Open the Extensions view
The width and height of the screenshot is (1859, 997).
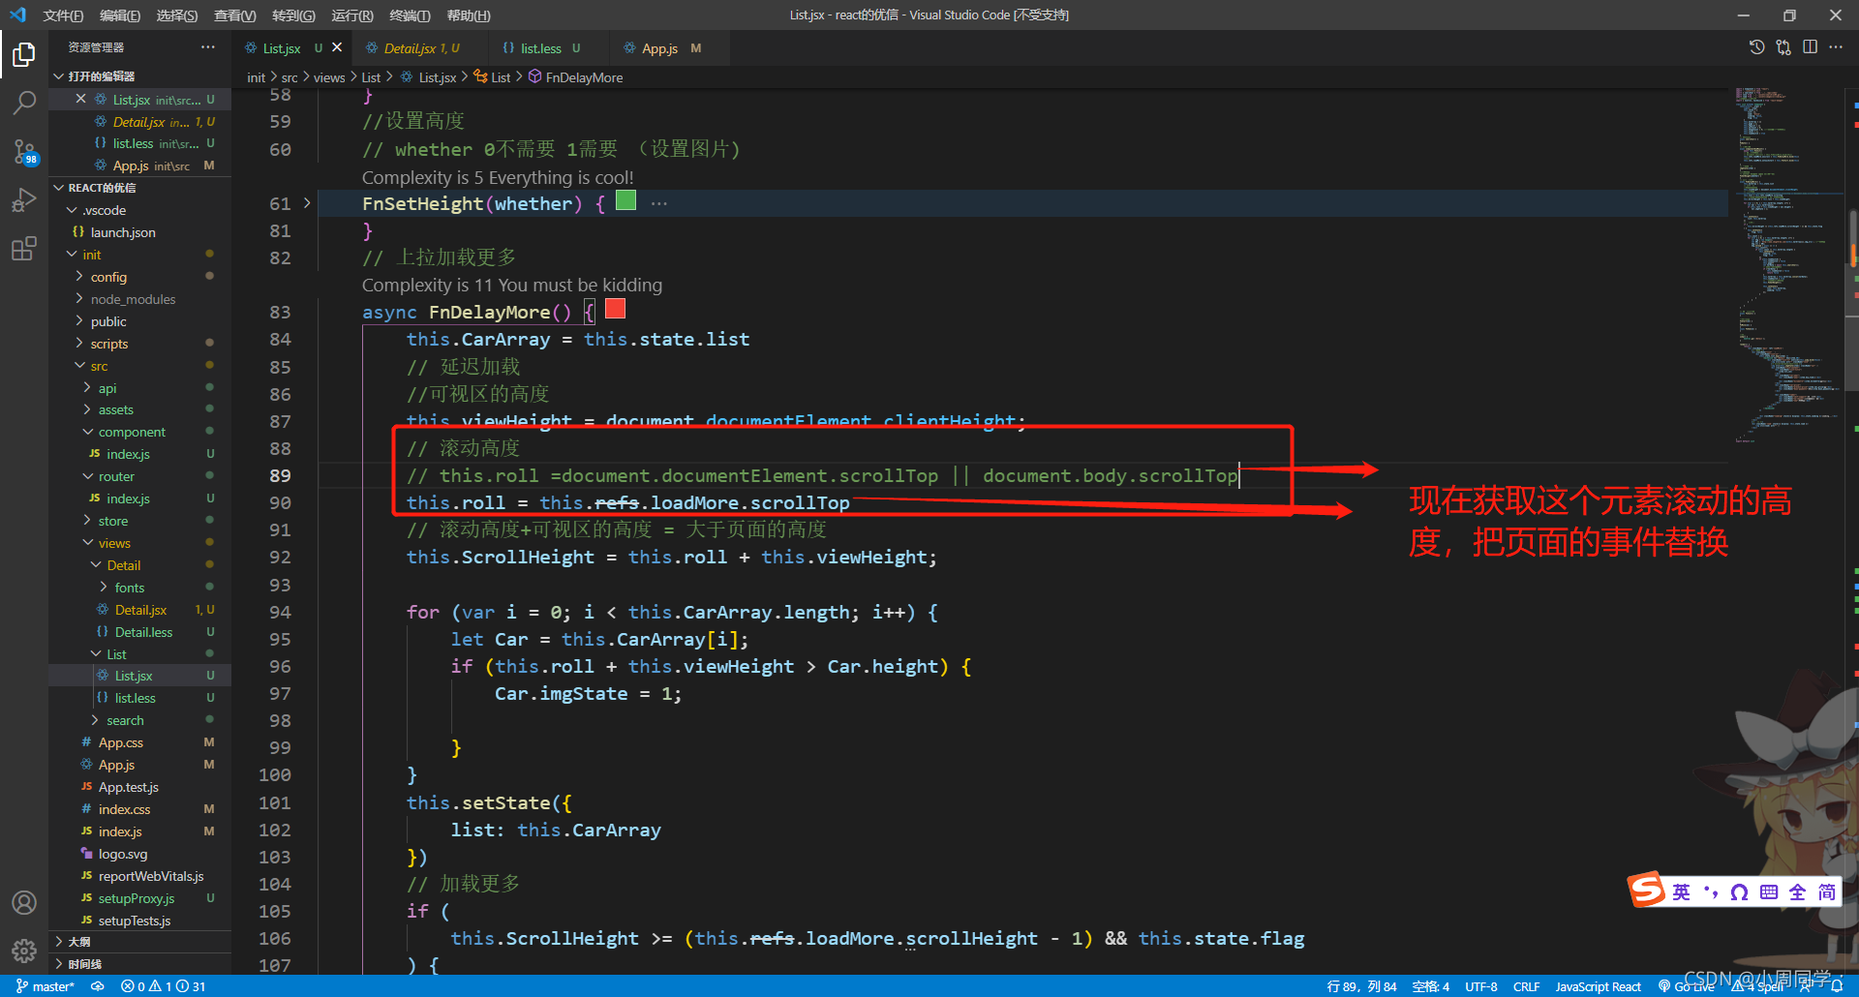[x=24, y=249]
